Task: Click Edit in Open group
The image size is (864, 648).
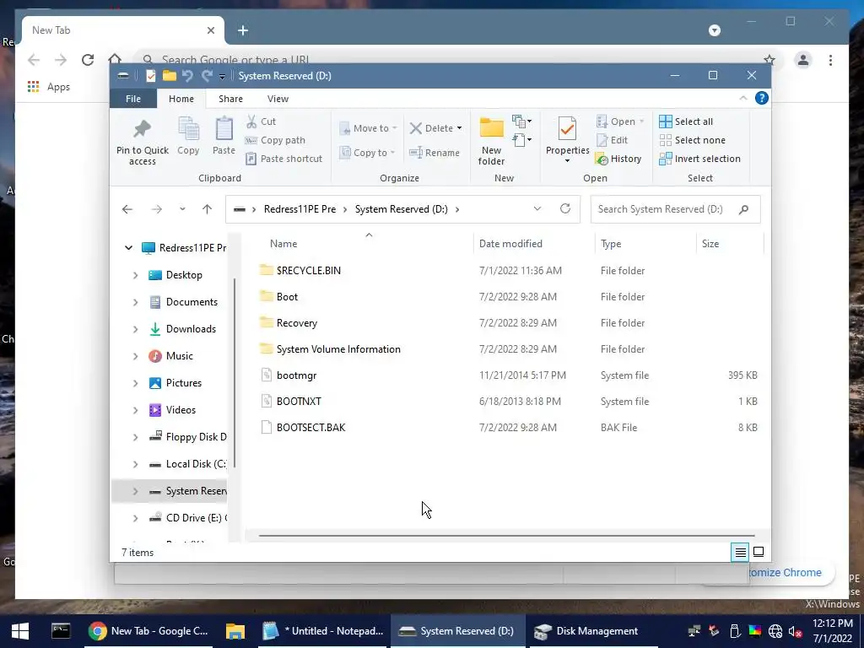Action: (612, 140)
